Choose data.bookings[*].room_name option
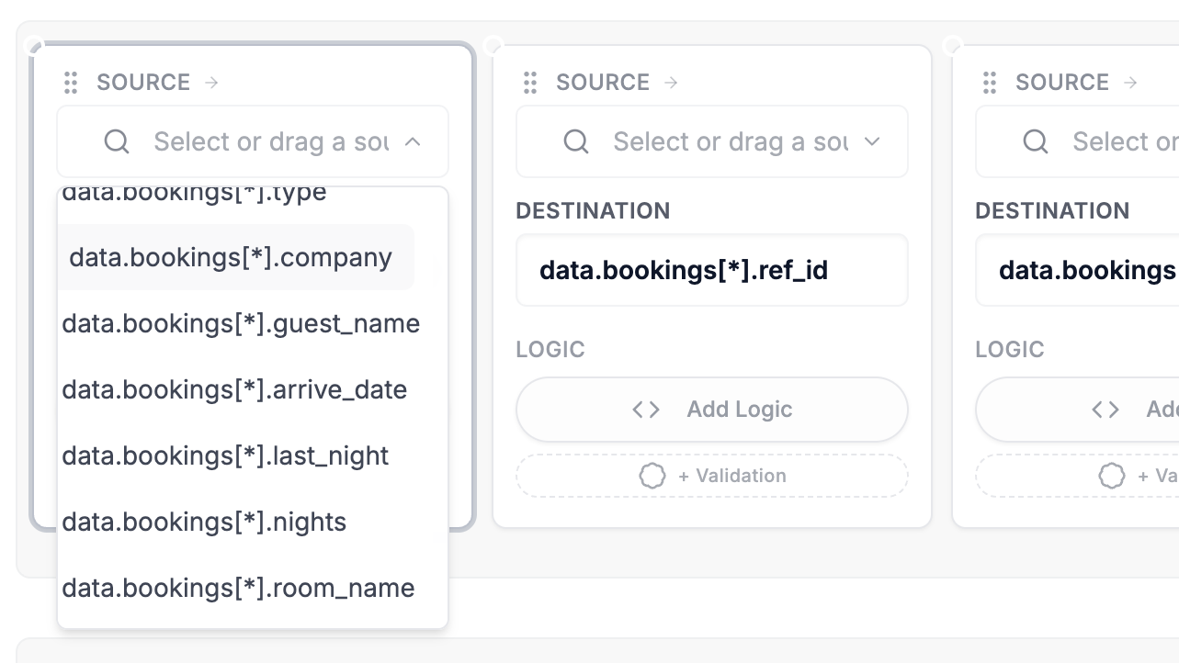The width and height of the screenshot is (1179, 663). [238, 588]
